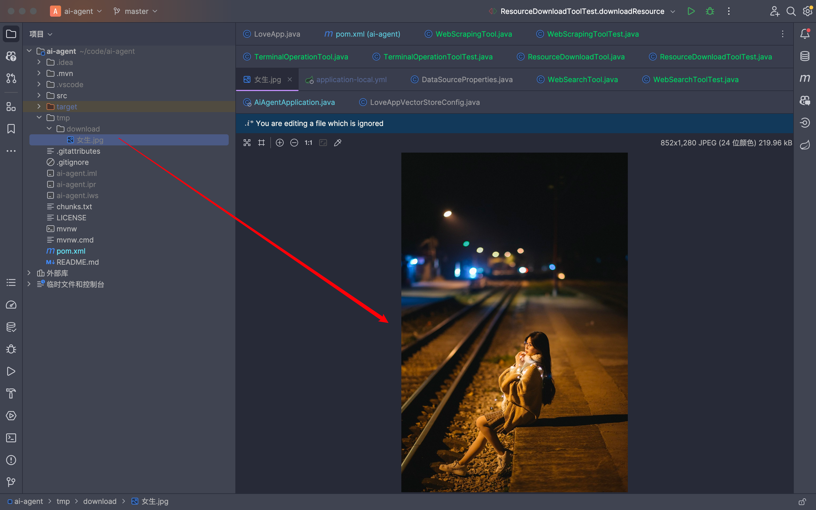Expand the .mvn folder

pos(39,73)
